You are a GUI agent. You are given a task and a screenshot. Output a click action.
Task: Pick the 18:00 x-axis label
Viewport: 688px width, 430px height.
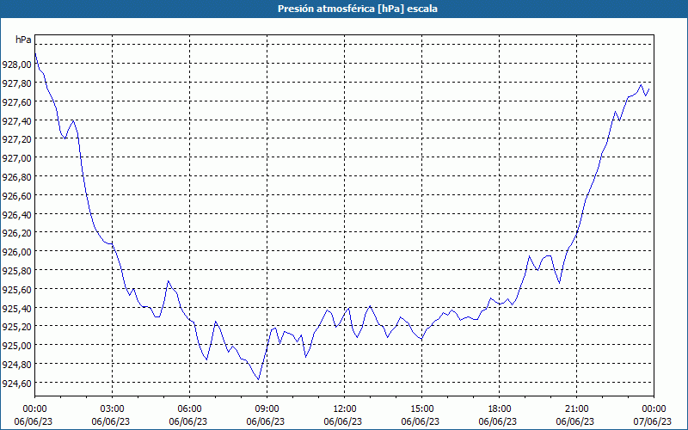(x=500, y=409)
